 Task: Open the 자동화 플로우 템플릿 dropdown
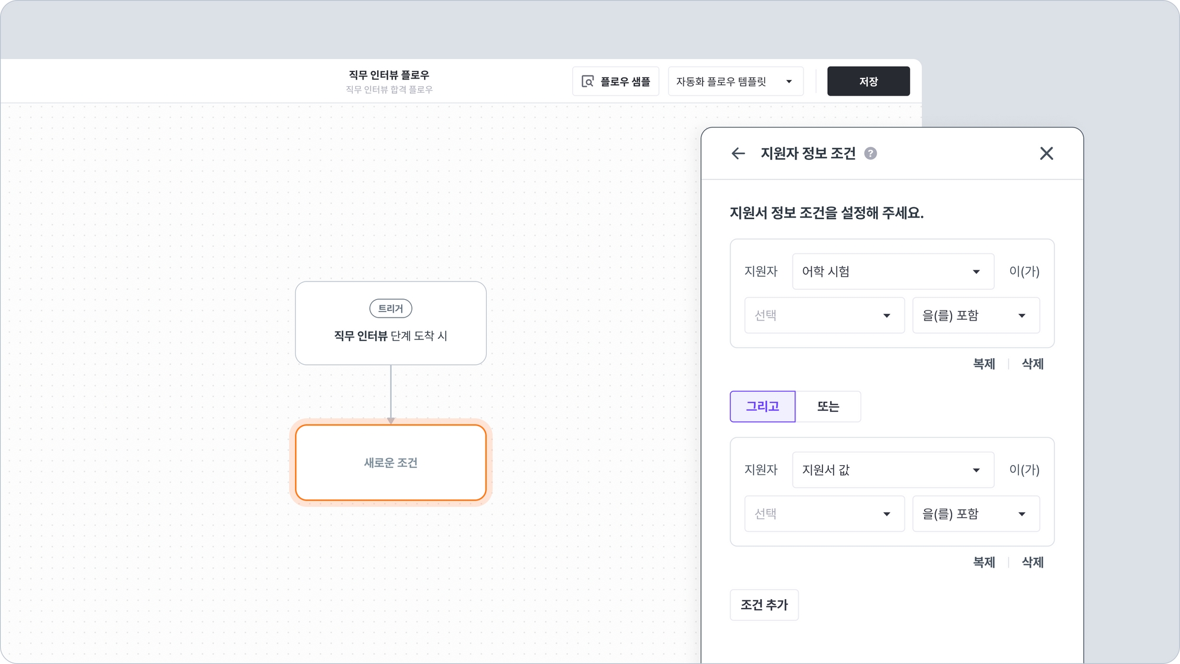coord(735,81)
